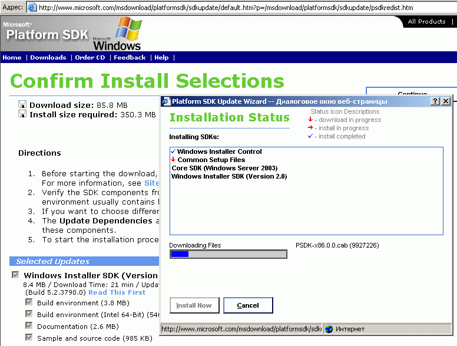Toggle the Documentation (2.6 MB) checkbox
Image resolution: width=457 pixels, height=346 pixels.
point(29,325)
